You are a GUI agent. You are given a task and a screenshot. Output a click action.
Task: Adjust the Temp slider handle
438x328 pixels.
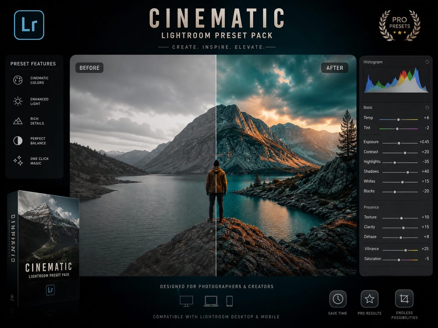(398, 119)
